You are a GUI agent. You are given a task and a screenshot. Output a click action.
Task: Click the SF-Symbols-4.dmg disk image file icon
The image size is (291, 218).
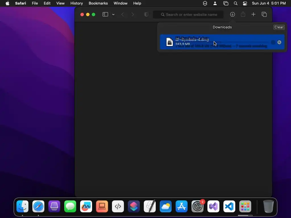[x=169, y=42]
